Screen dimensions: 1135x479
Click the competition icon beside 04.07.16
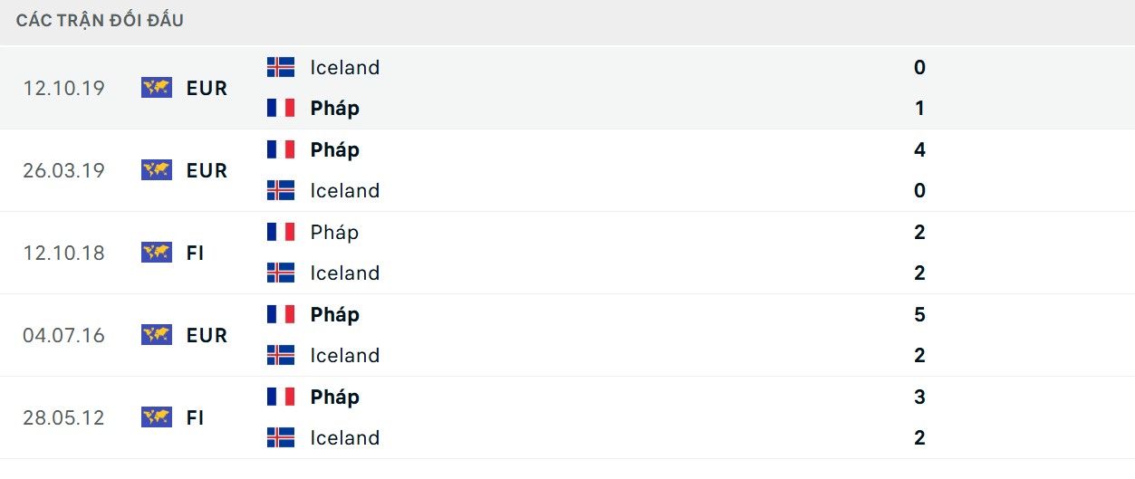(157, 335)
